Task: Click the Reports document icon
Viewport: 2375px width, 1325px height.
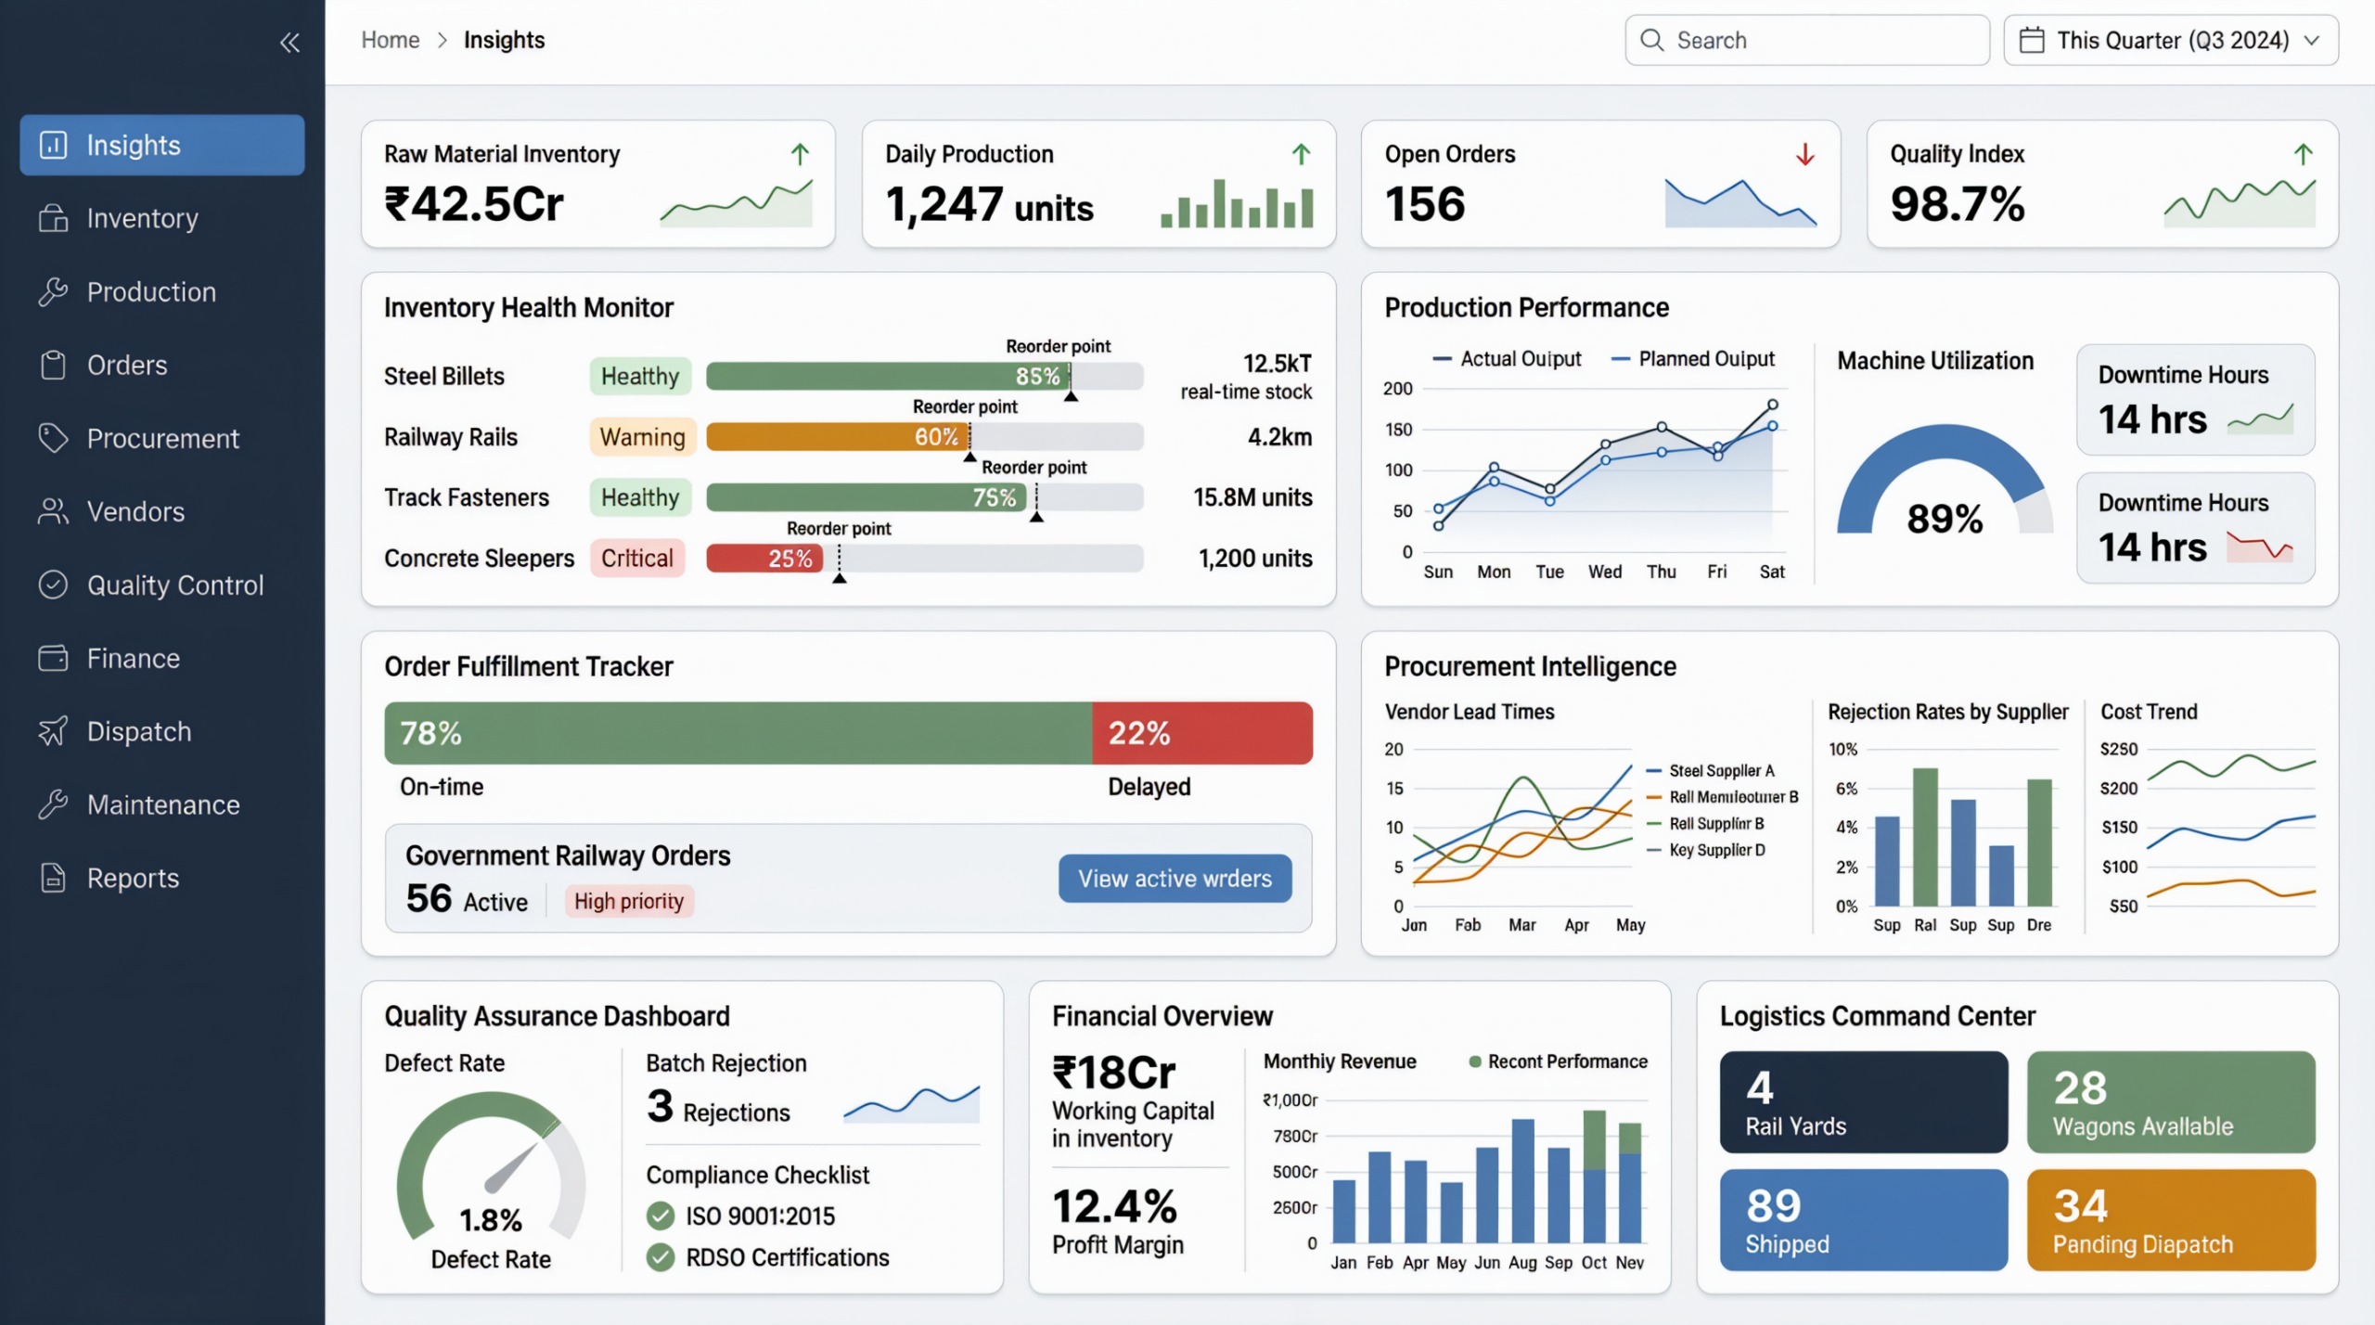Action: (x=53, y=878)
